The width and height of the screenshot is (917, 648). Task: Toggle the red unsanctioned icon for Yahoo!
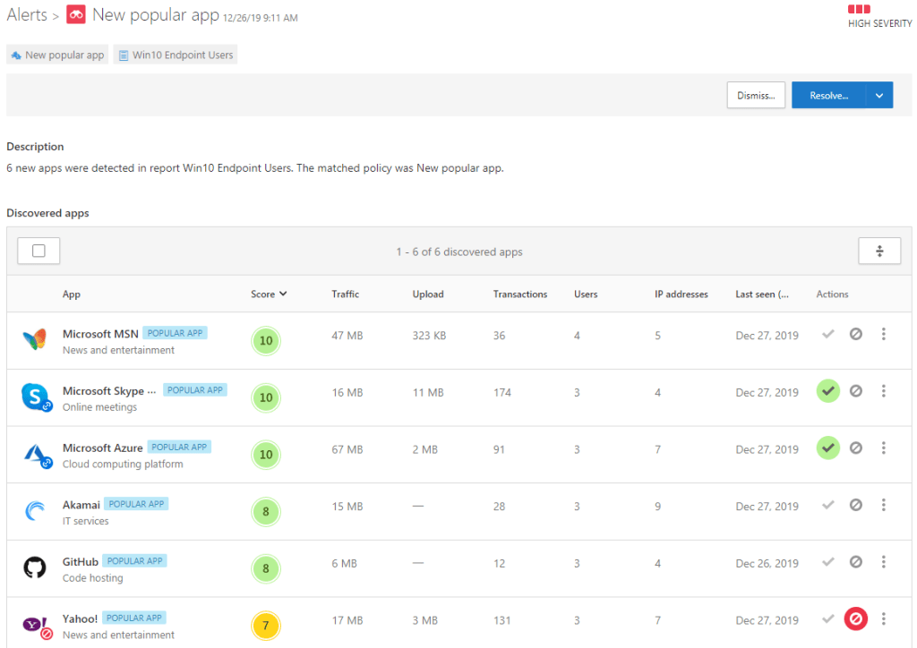tap(855, 619)
